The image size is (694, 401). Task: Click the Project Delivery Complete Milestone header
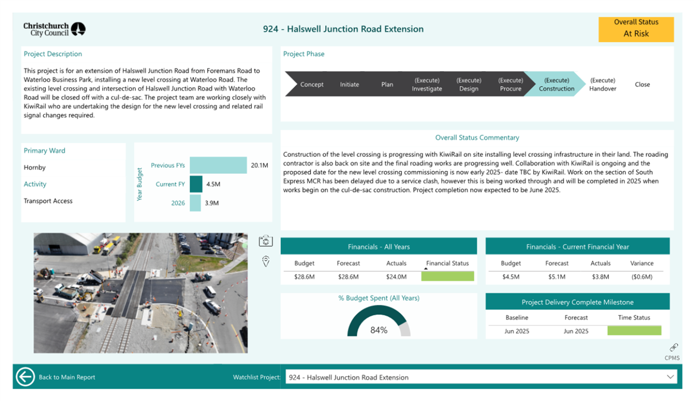click(577, 302)
